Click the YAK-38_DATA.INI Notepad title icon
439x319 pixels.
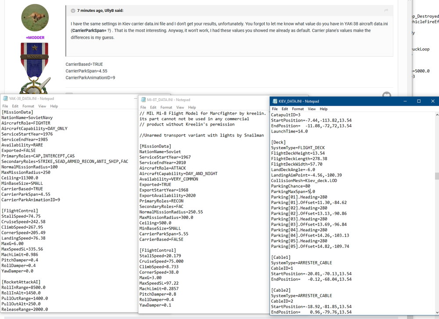[5, 98]
